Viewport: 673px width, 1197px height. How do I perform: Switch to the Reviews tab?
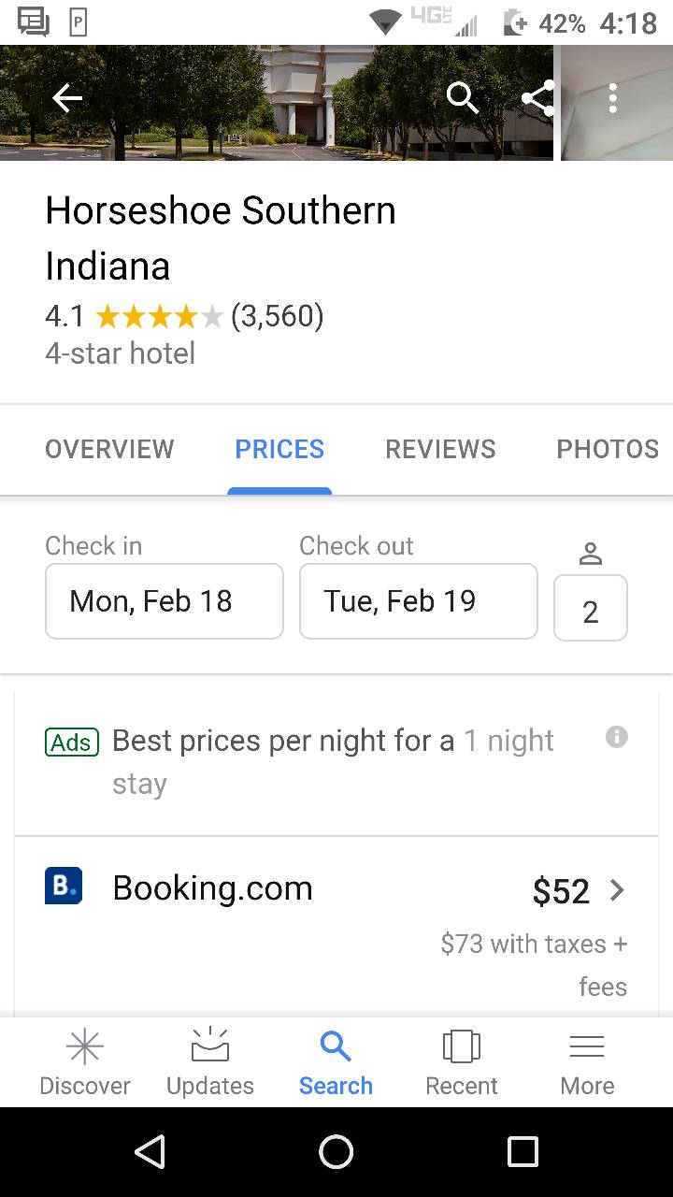(440, 450)
